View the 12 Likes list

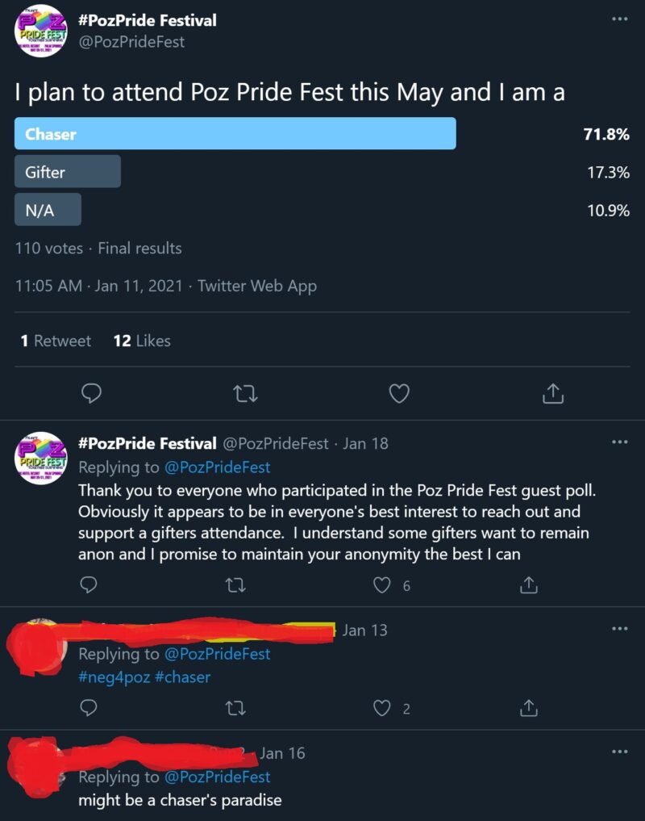[x=142, y=341]
